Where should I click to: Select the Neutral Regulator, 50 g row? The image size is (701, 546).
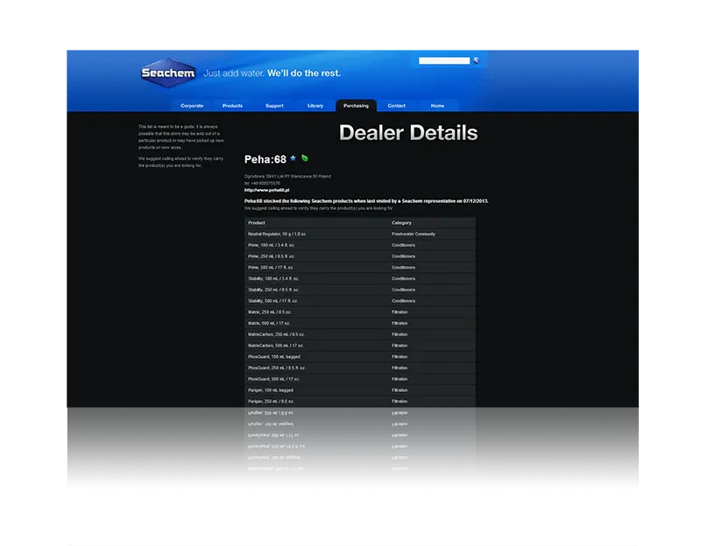click(360, 234)
